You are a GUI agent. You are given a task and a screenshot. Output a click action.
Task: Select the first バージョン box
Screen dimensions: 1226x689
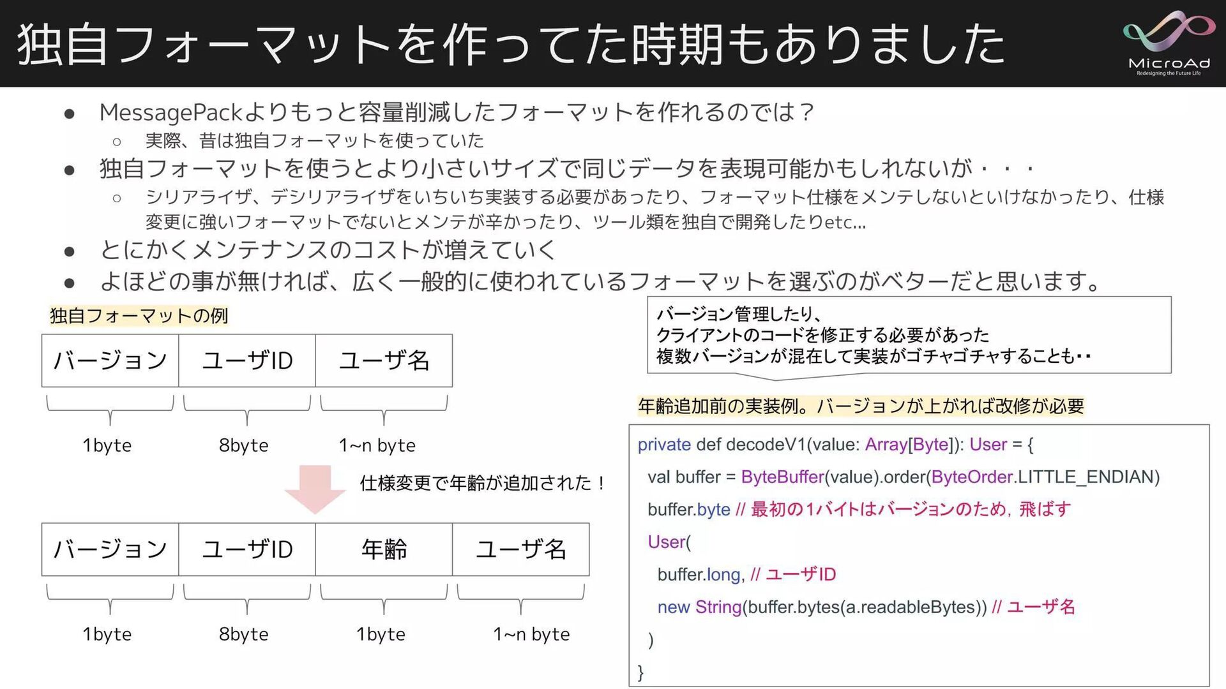[x=110, y=360]
